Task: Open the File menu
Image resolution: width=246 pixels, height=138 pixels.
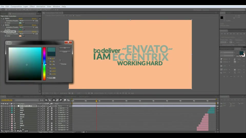Action: [2, 7]
